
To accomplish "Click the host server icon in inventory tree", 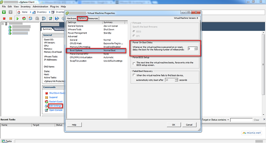I will [x=6, y=24].
